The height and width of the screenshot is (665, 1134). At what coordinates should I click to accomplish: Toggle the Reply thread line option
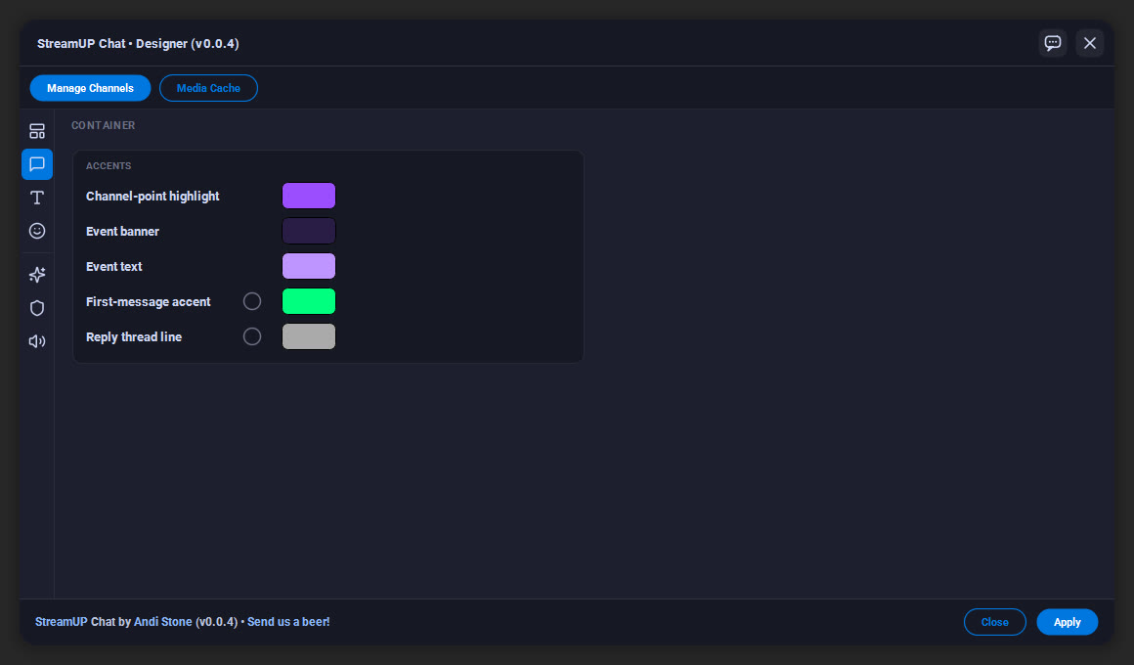(x=251, y=336)
